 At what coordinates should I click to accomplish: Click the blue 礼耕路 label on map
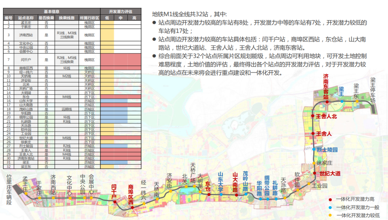[275, 188]
